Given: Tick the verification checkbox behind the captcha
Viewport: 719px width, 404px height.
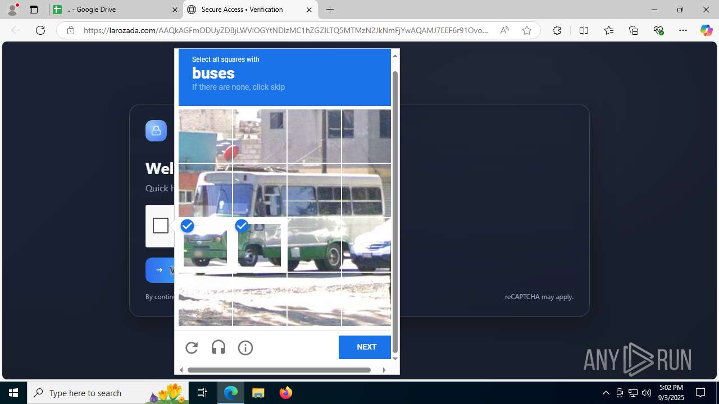Looking at the screenshot, I should click(x=161, y=226).
